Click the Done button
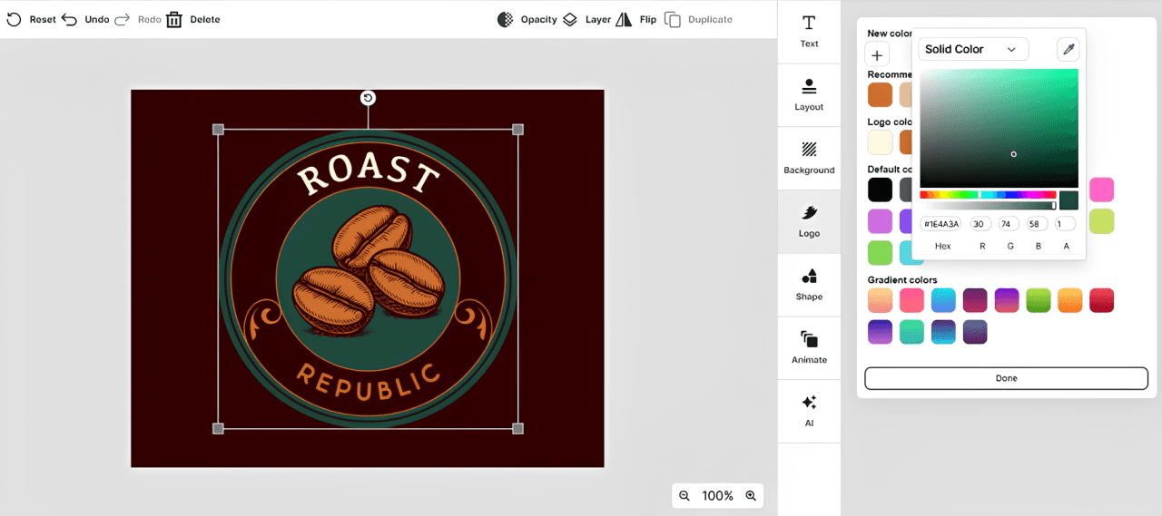 point(1006,378)
